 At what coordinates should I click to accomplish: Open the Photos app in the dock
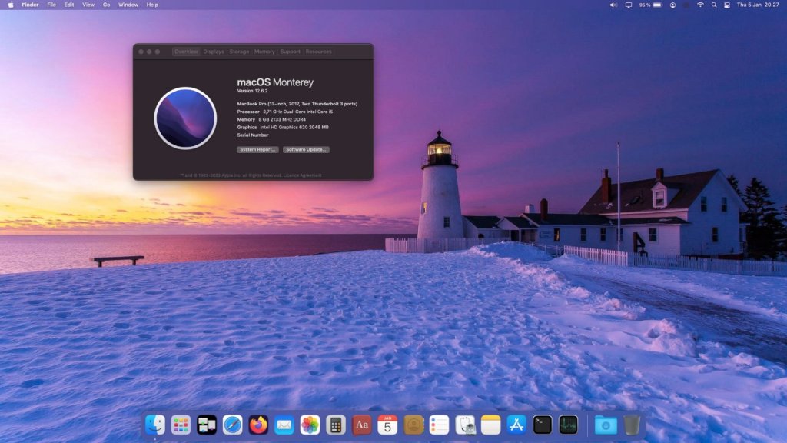click(310, 425)
